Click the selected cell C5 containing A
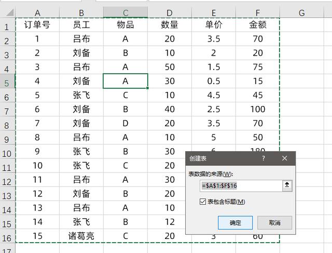The width and height of the screenshot is (332, 253). pos(126,81)
